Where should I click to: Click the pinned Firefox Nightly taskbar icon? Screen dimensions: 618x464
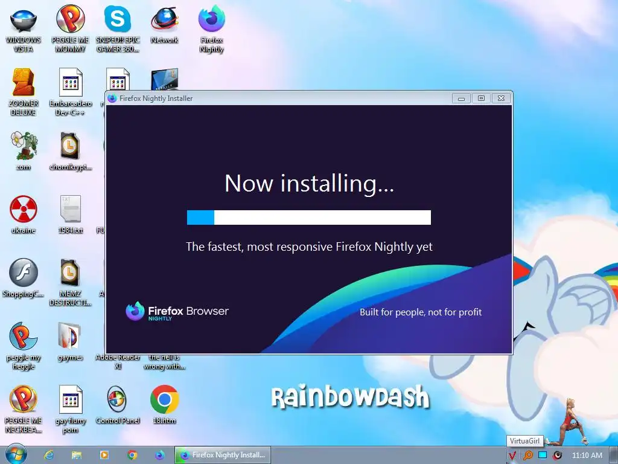tap(159, 455)
